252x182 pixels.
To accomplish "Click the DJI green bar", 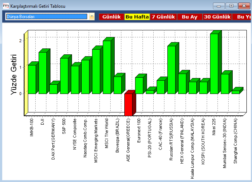I will click(x=43, y=73).
